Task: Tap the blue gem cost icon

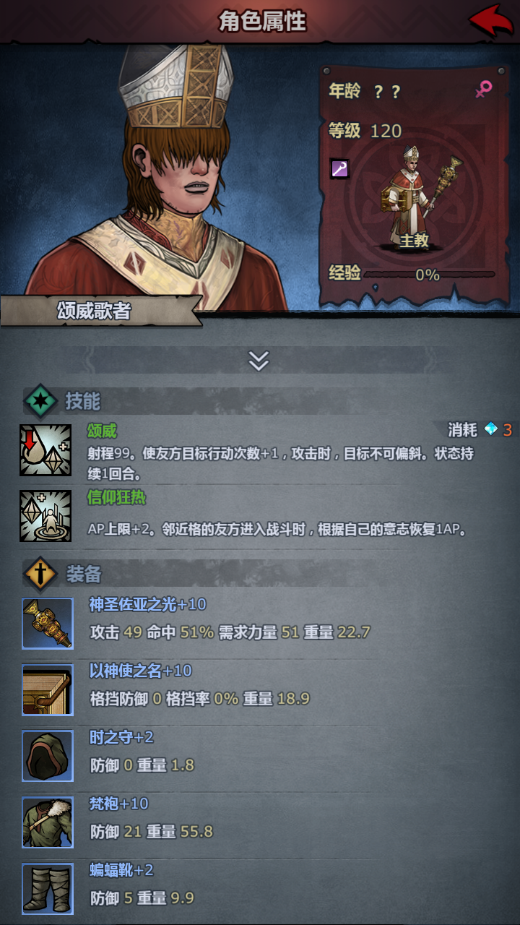Action: click(x=491, y=429)
